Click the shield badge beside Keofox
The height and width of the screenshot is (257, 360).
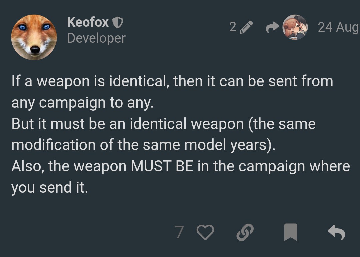click(118, 23)
